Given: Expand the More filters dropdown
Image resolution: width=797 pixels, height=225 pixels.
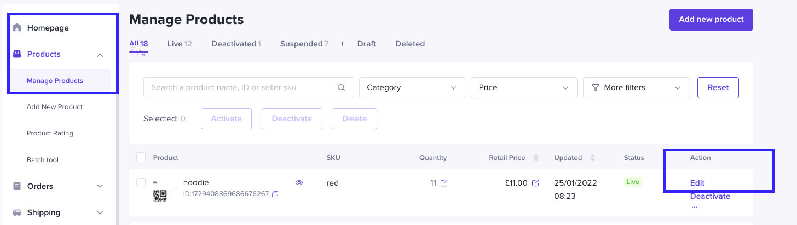Looking at the screenshot, I should pyautogui.click(x=636, y=87).
